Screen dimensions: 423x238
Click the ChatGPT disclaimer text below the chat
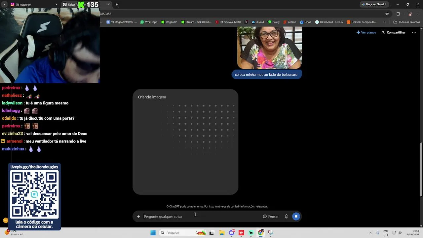217,207
